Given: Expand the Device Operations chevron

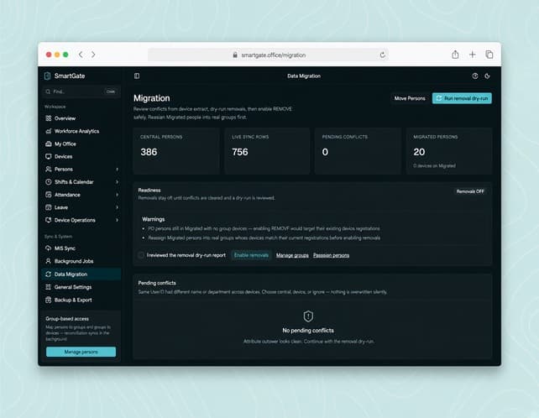Looking at the screenshot, I should pyautogui.click(x=117, y=220).
